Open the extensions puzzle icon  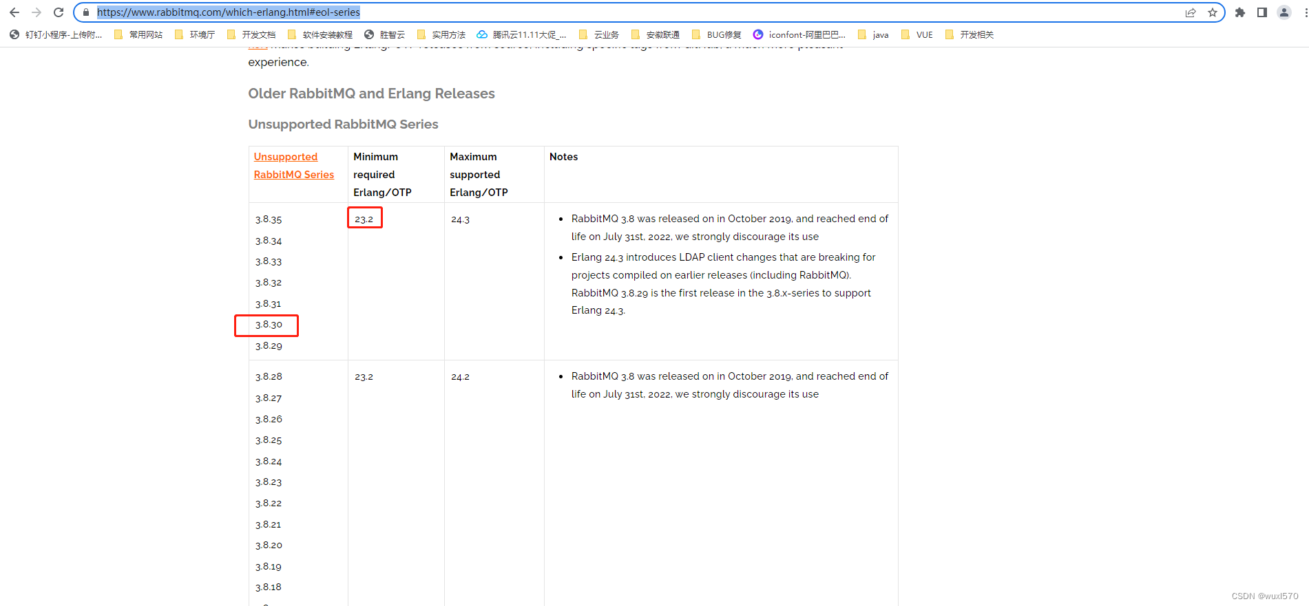[1240, 12]
